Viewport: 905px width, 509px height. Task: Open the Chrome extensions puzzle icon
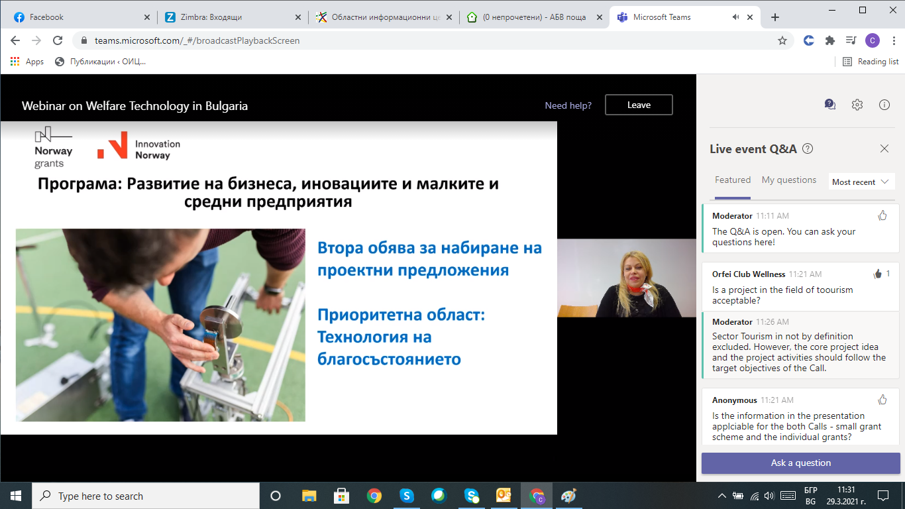coord(830,40)
